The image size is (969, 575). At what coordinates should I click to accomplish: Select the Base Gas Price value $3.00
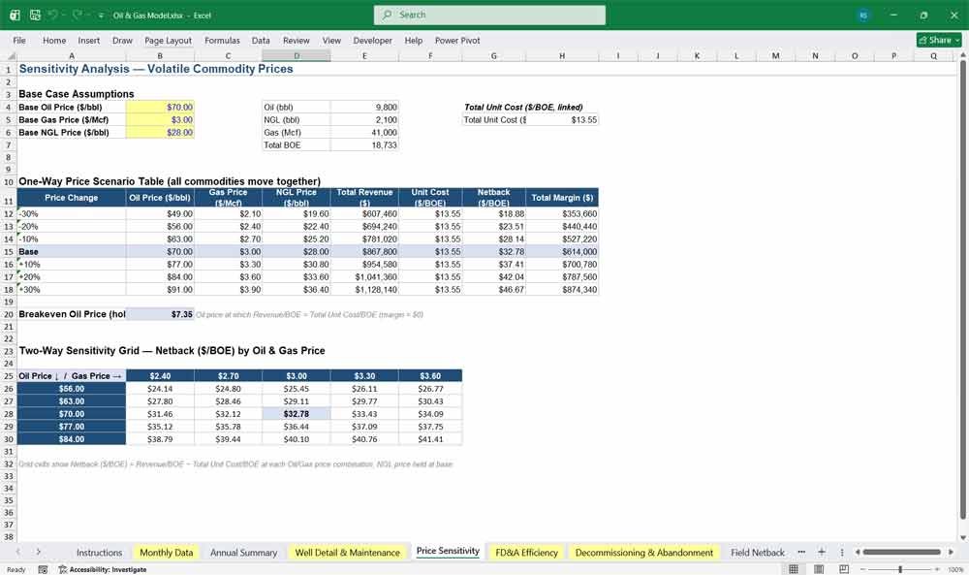160,120
